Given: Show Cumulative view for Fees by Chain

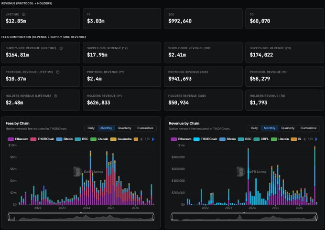Looking at the screenshot, I should tap(145, 128).
